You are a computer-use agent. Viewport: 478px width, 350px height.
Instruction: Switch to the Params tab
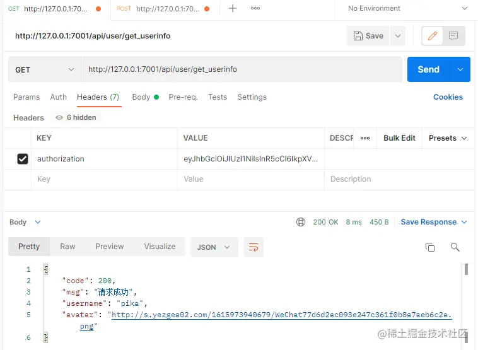click(26, 97)
